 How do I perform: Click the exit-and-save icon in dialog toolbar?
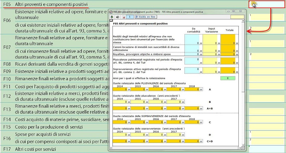pyautogui.click(x=112, y=17)
